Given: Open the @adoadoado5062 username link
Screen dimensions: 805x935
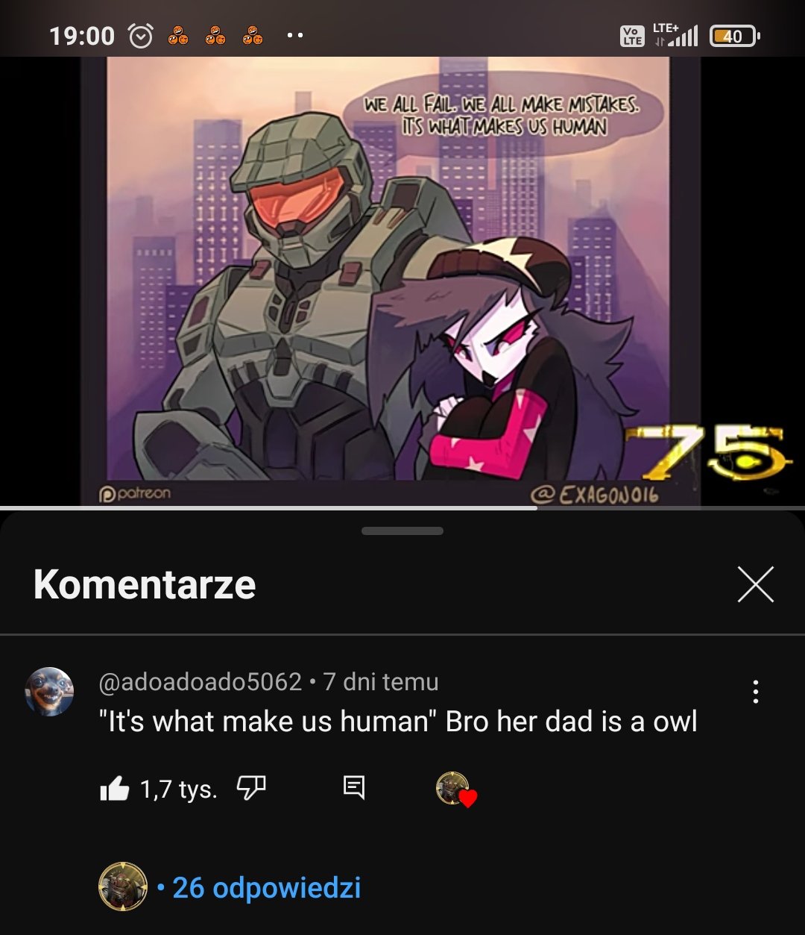Looking at the screenshot, I should pyautogui.click(x=201, y=681).
